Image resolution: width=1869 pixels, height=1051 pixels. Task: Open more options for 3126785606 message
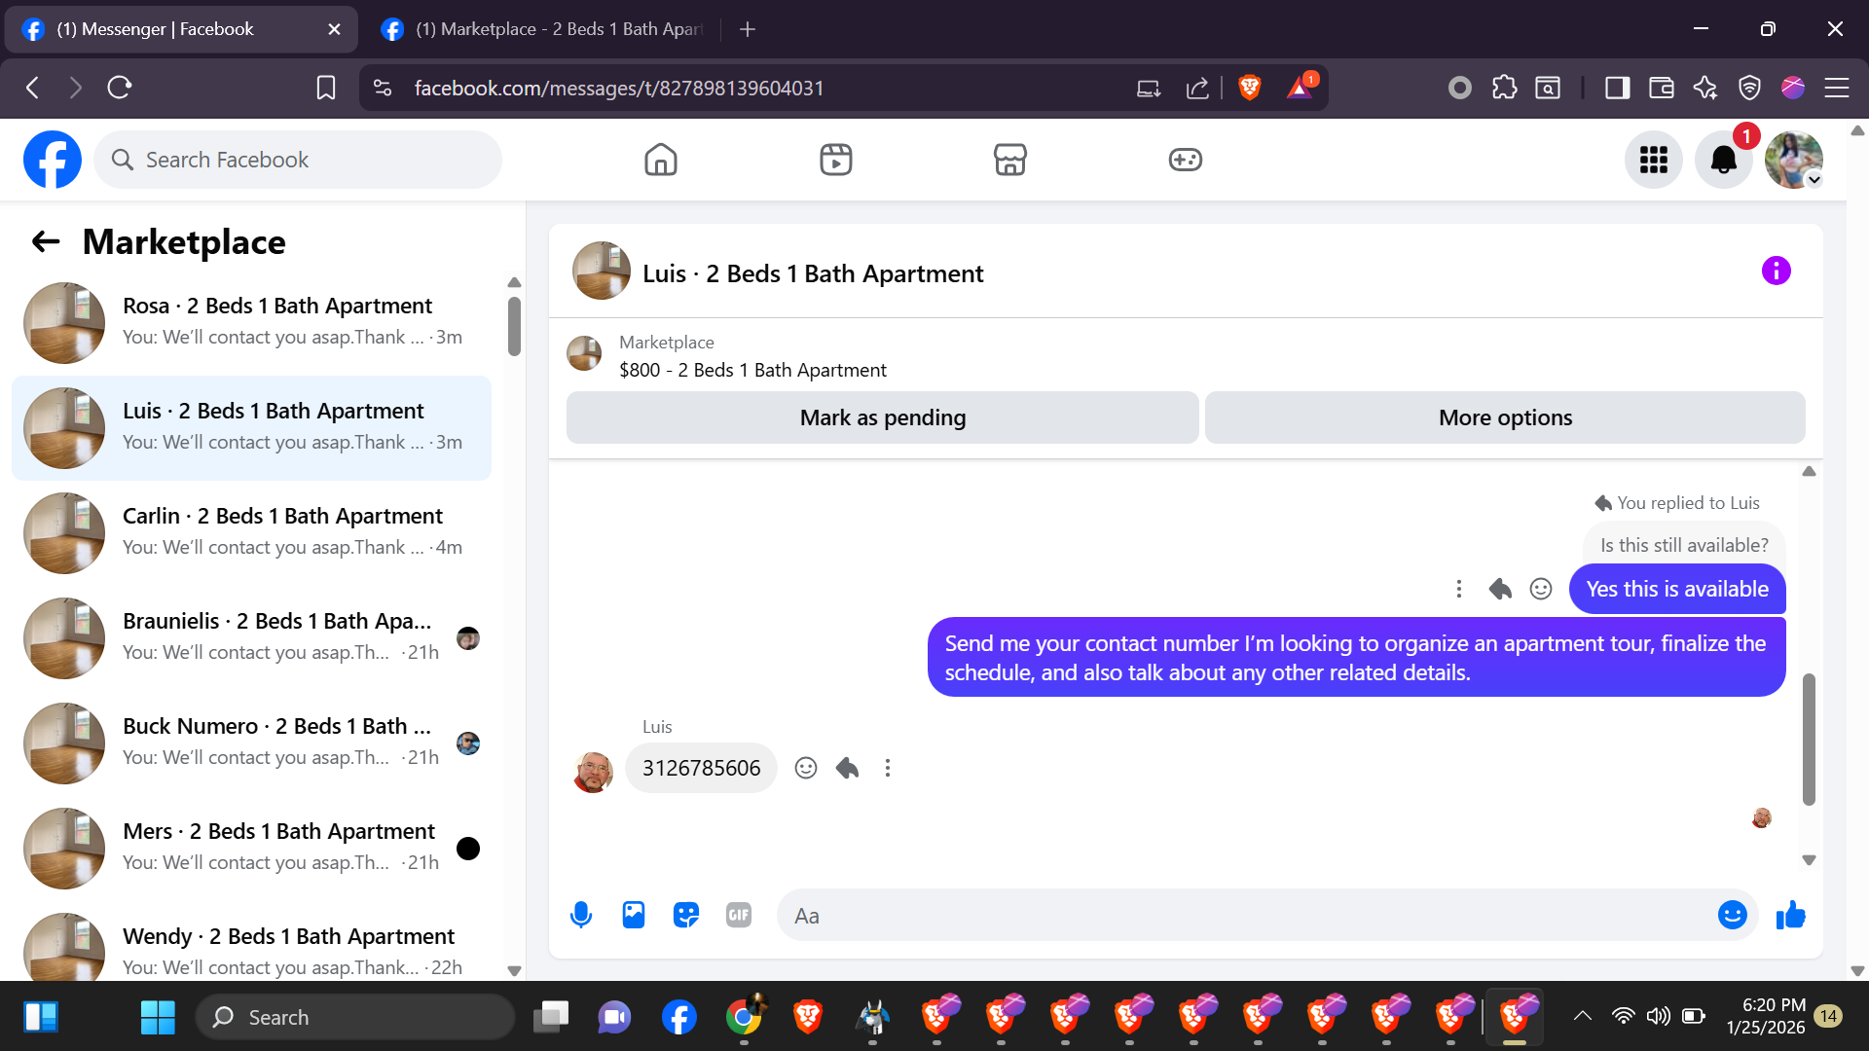[x=888, y=768]
